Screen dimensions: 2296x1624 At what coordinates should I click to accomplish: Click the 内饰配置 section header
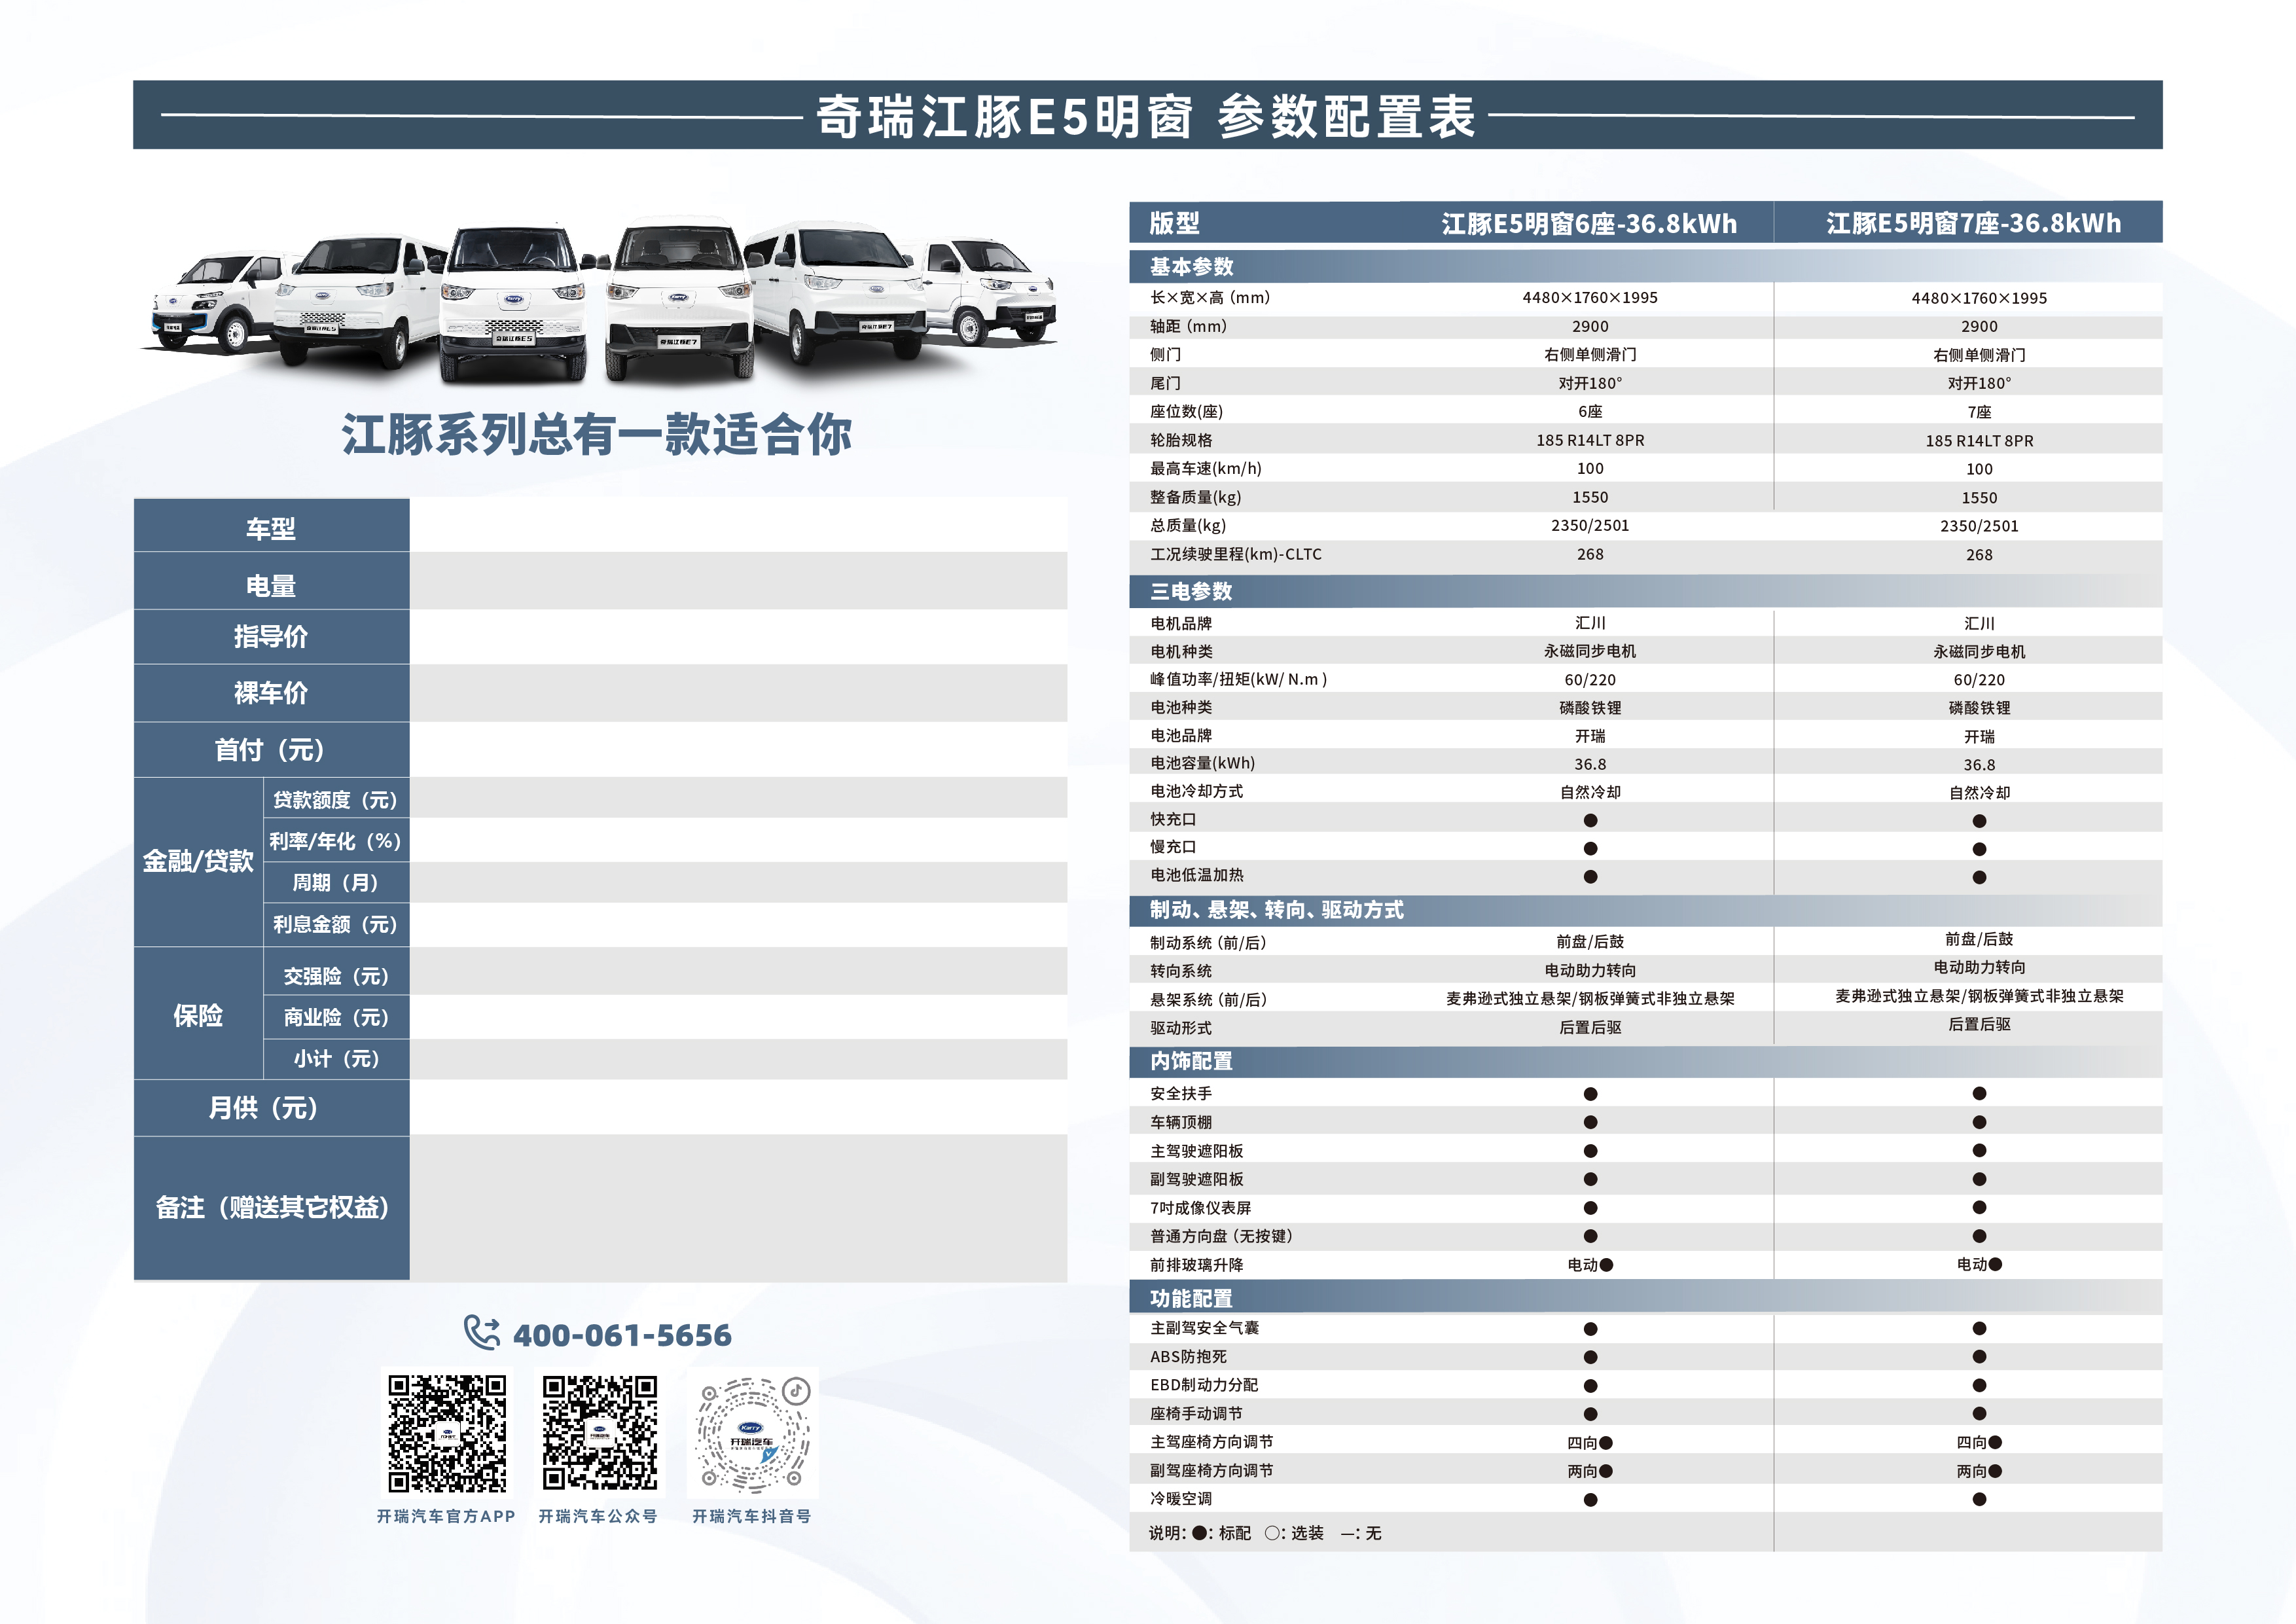tap(1645, 1061)
